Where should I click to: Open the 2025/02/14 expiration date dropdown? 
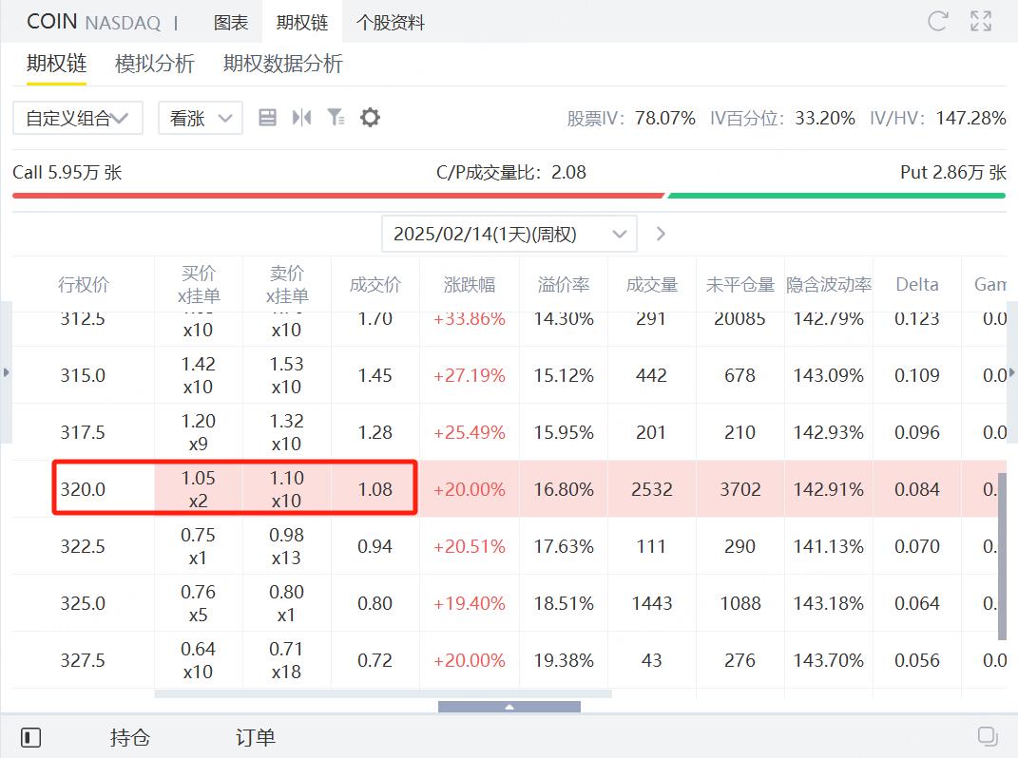(509, 234)
